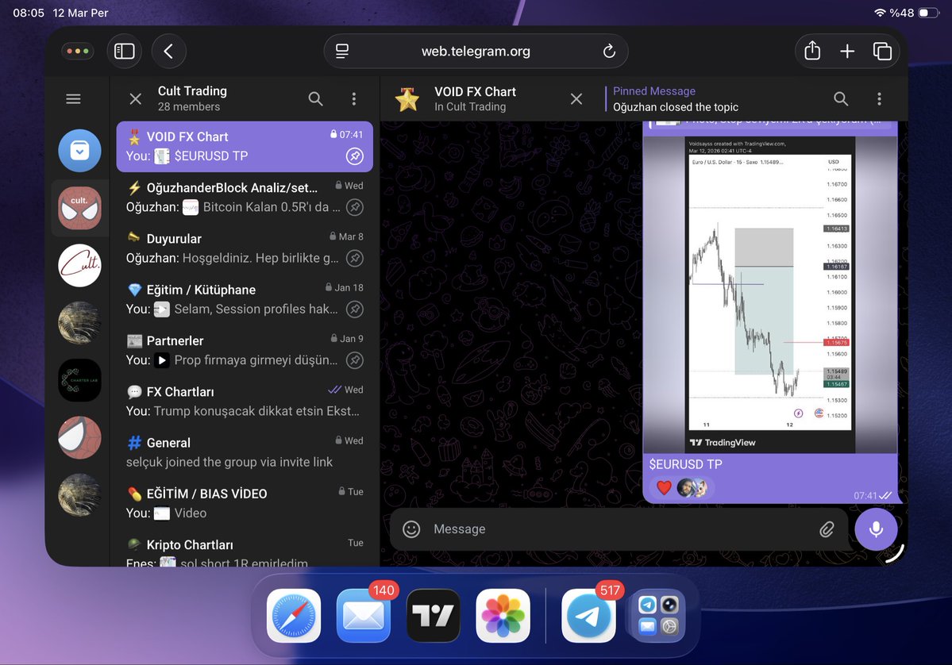Screen dimensions: 952x665
Task: Open Safari page reader menu icon
Action: click(x=342, y=52)
